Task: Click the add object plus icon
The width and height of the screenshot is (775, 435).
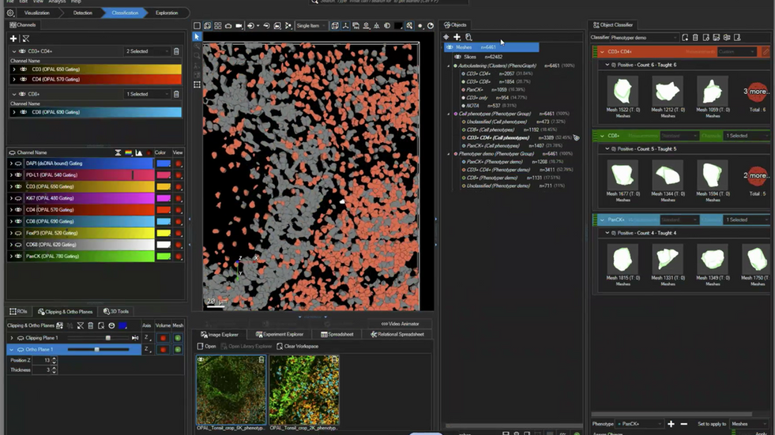Action: click(457, 37)
